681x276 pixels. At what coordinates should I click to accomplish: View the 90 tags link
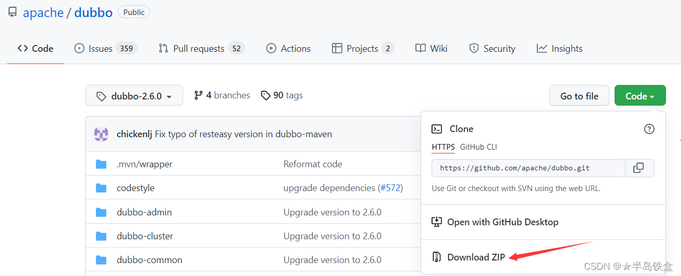coord(282,95)
